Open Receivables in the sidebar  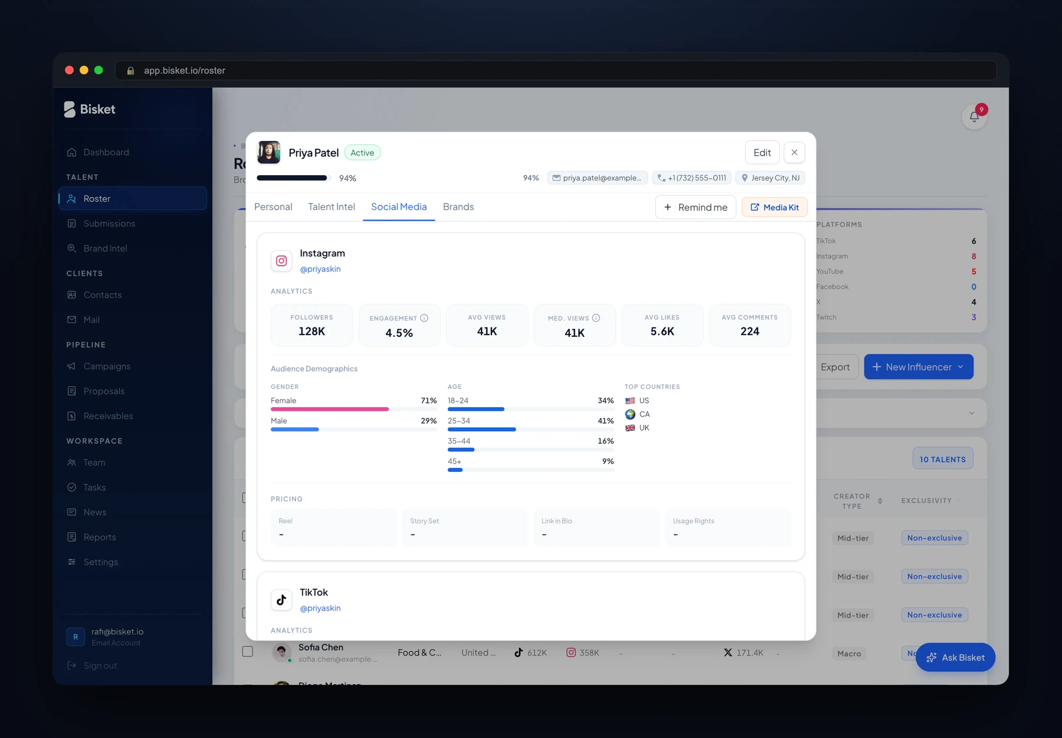tap(133, 416)
